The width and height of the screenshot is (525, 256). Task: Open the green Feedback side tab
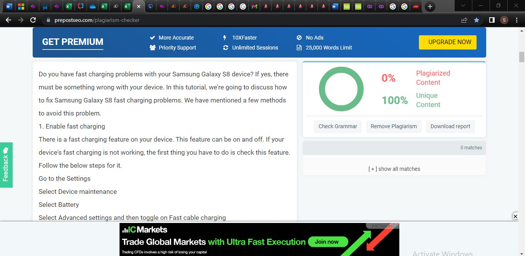click(6, 165)
